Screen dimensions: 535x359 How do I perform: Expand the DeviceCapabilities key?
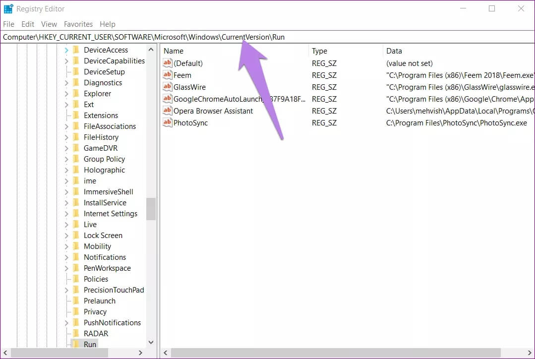coord(66,61)
